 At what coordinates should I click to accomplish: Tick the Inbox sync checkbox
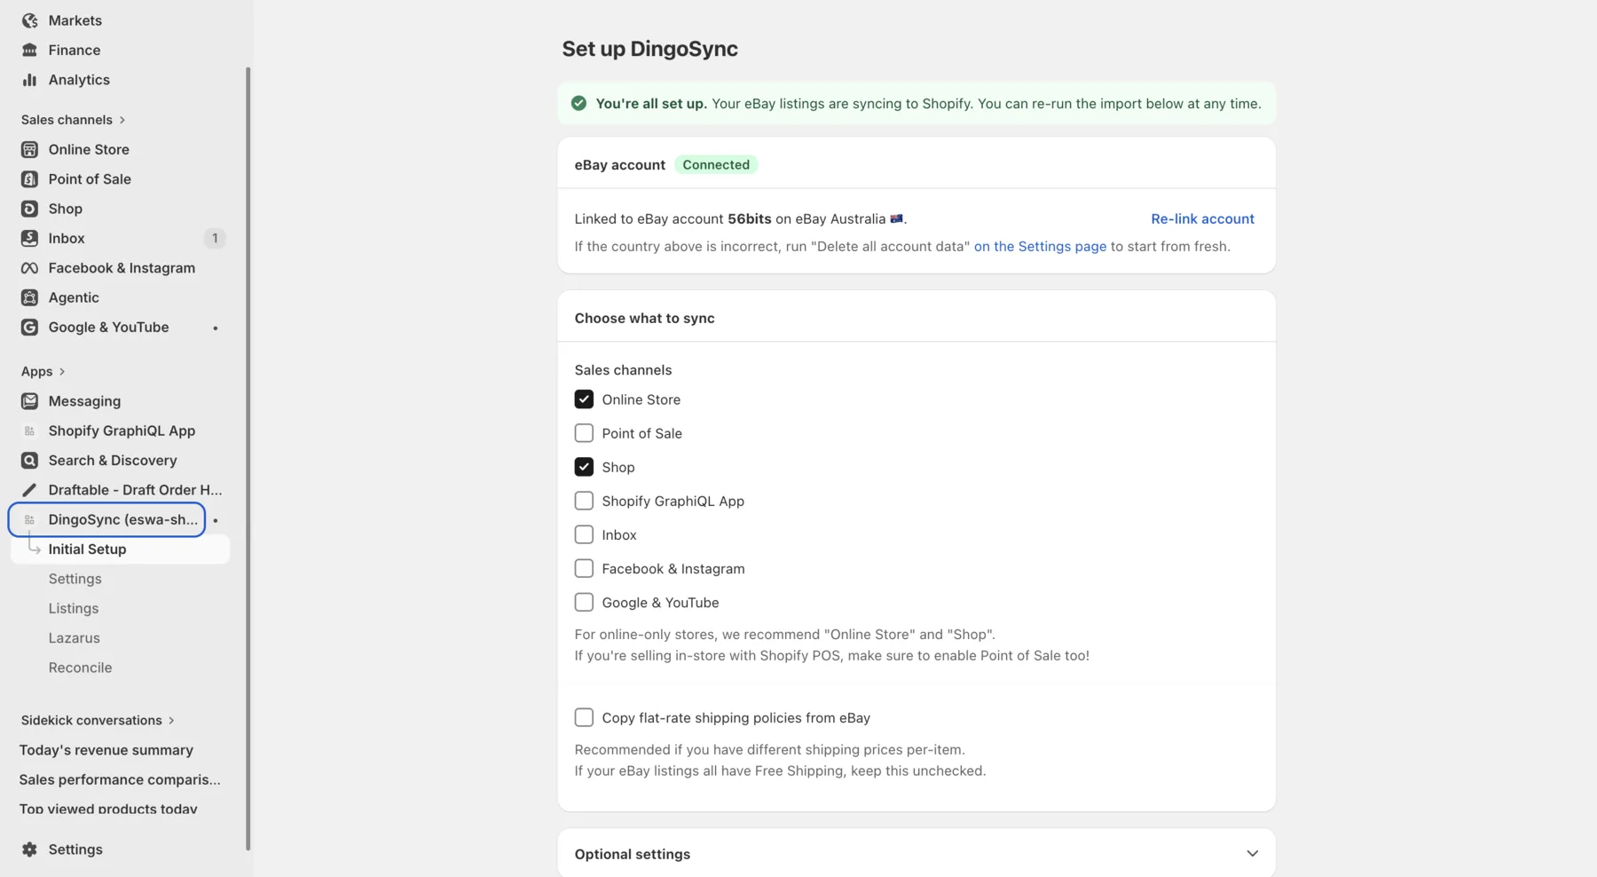pyautogui.click(x=584, y=534)
